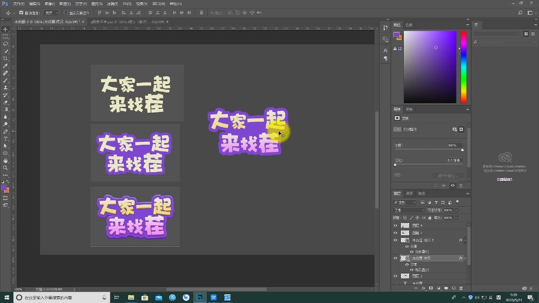Toggle gradient overlay eye under 来找茬 拷贝

tap(412, 270)
